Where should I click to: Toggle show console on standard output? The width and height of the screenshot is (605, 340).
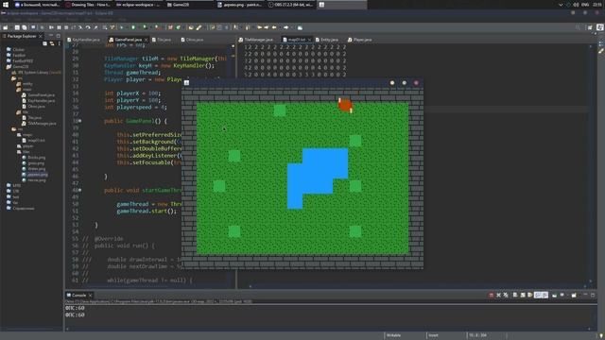(538, 296)
